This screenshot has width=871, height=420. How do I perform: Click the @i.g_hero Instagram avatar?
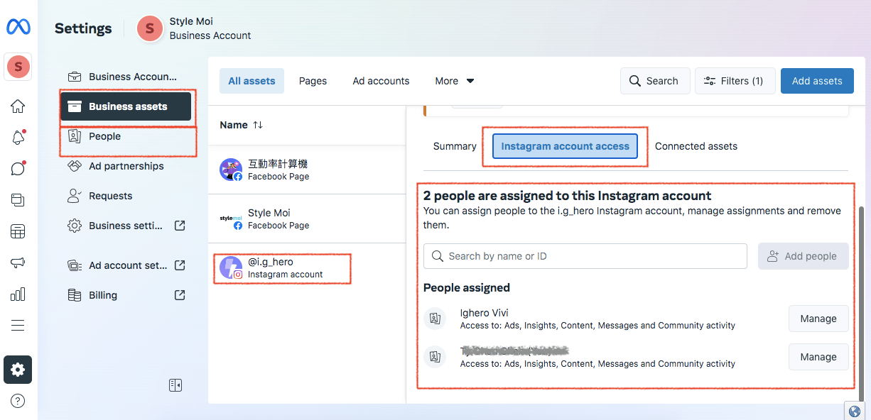pyautogui.click(x=231, y=267)
